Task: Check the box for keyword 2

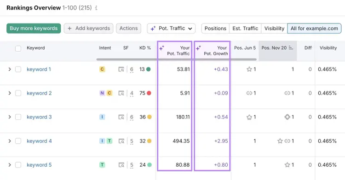Action: pos(18,93)
